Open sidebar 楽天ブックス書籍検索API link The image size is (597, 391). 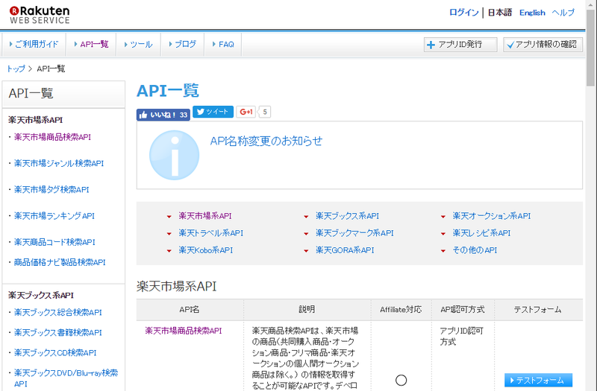pos(58,332)
